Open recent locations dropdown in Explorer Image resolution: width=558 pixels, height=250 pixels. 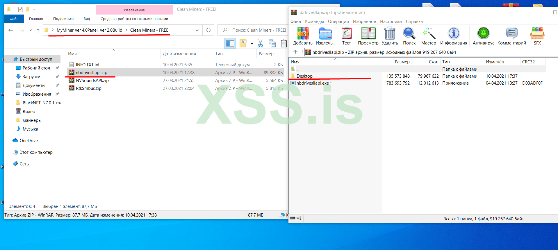(x=31, y=30)
